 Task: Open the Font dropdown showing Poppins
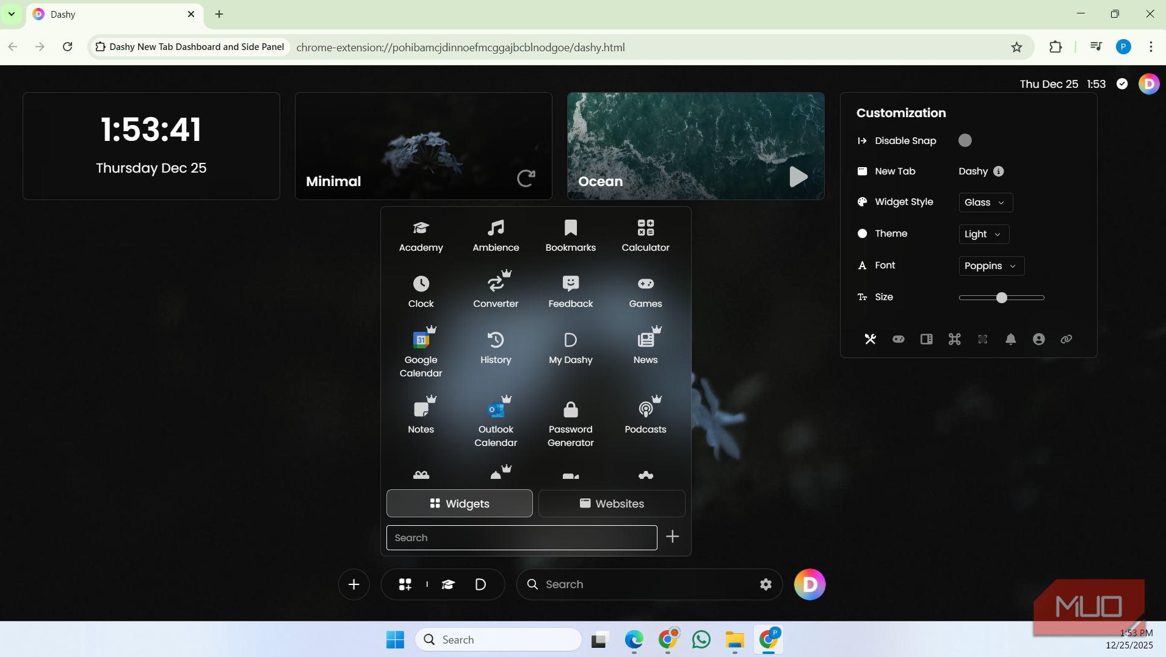(x=991, y=266)
